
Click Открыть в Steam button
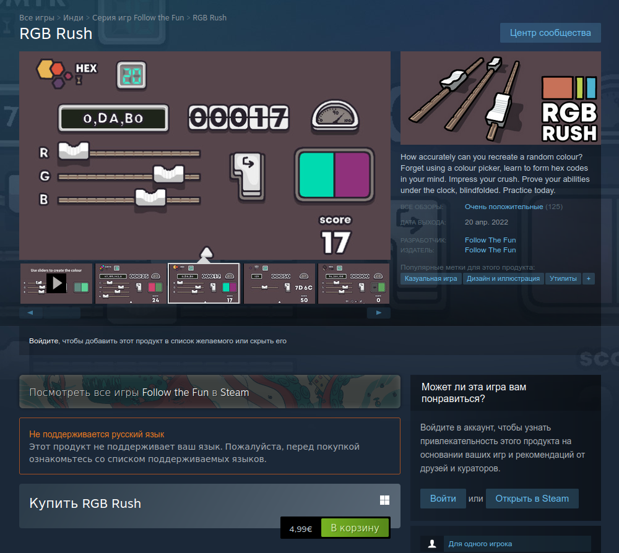(x=532, y=499)
